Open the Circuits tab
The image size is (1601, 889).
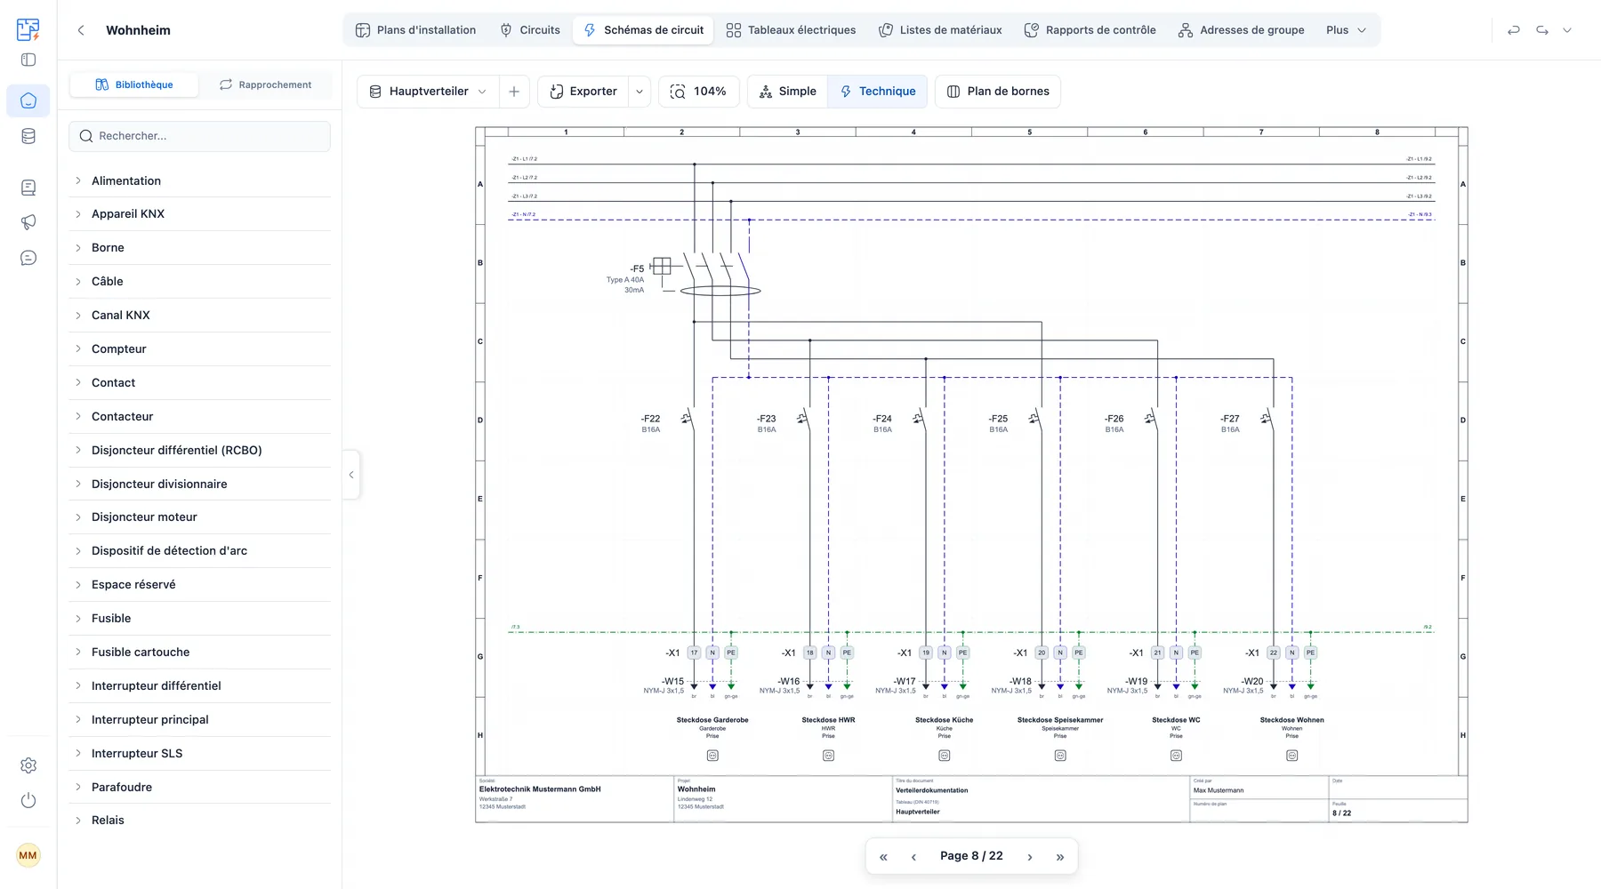[x=530, y=30]
